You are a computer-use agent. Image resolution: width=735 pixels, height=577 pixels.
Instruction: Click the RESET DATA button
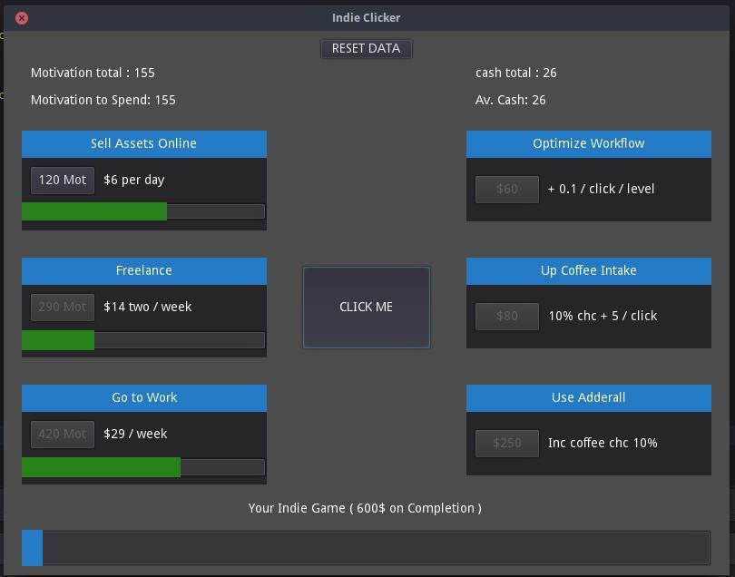pyautogui.click(x=366, y=49)
